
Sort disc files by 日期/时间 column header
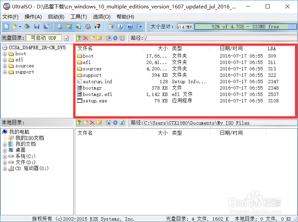pos(242,49)
